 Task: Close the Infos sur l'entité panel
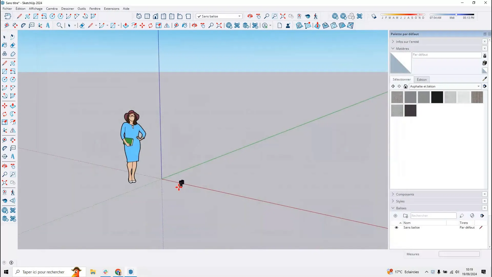[x=485, y=42]
